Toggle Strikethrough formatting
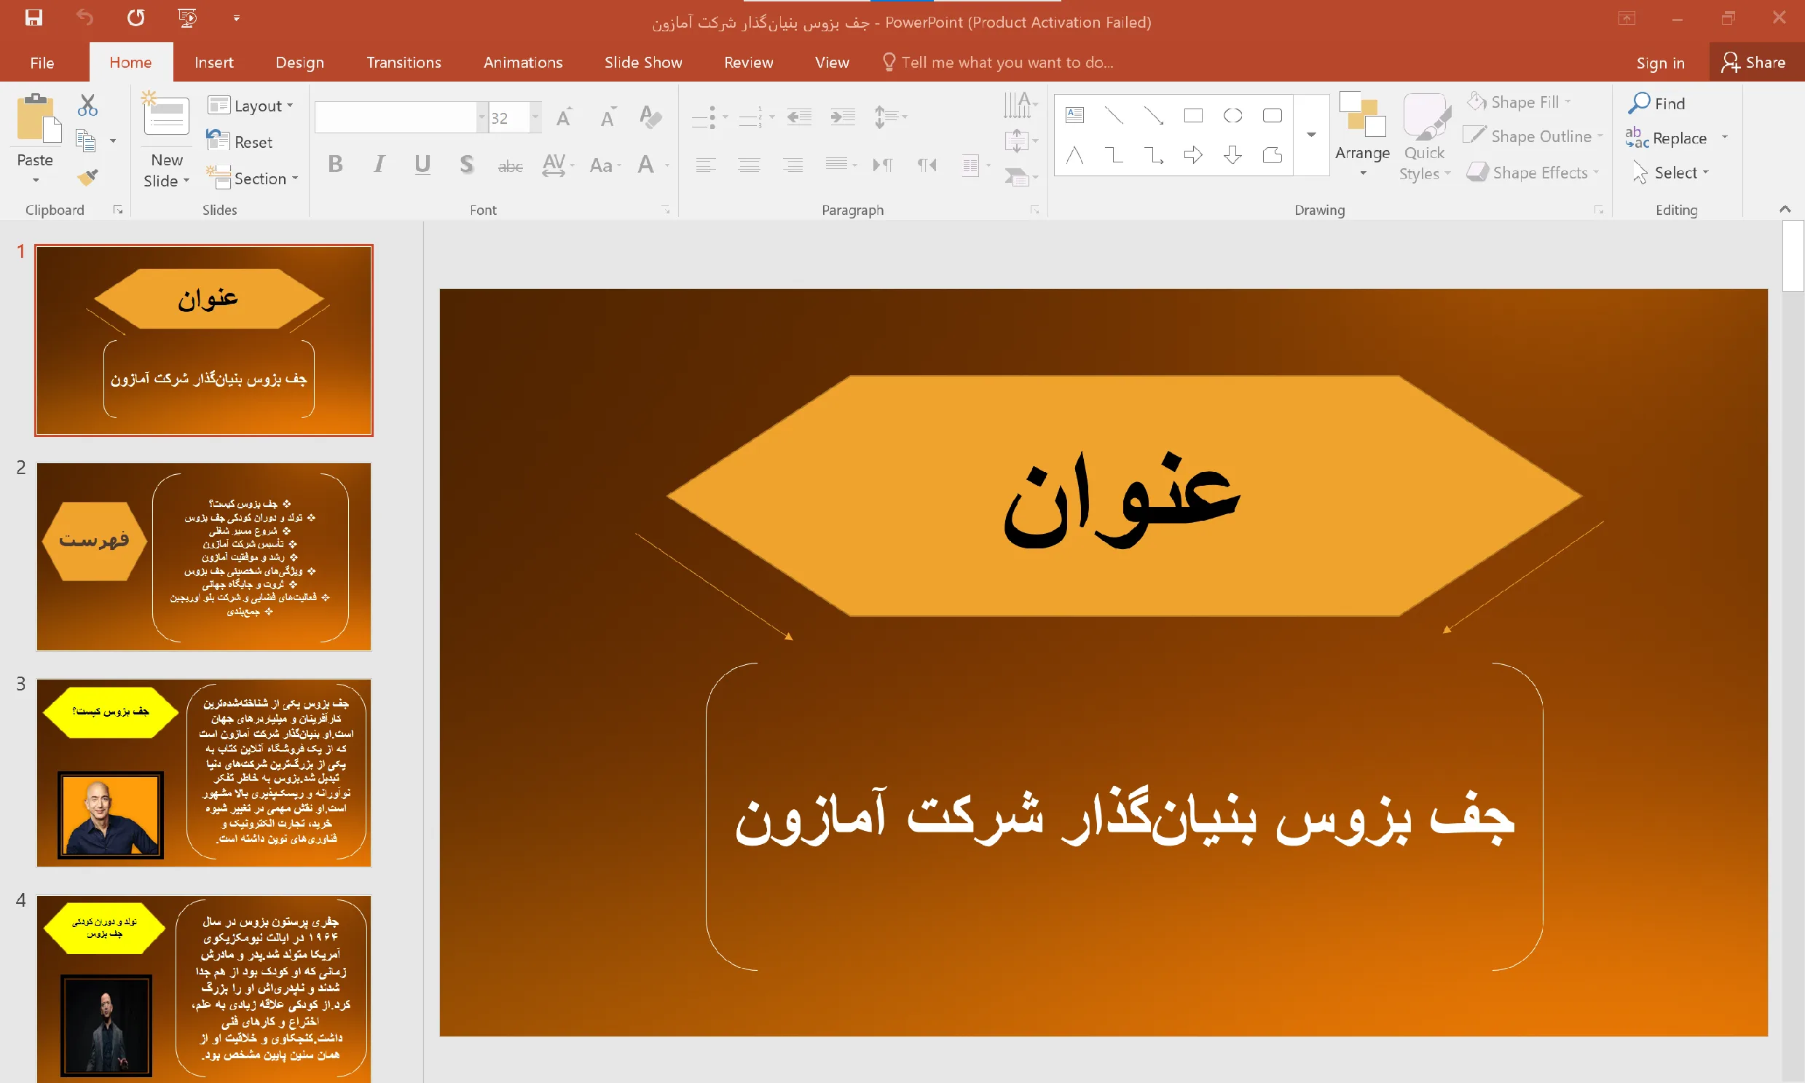Image resolution: width=1805 pixels, height=1083 pixels. [510, 165]
